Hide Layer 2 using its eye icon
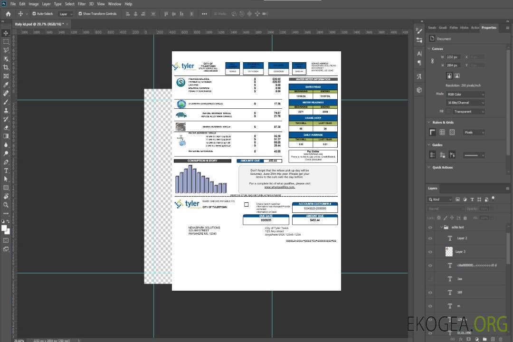The image size is (513, 342). tap(430, 238)
